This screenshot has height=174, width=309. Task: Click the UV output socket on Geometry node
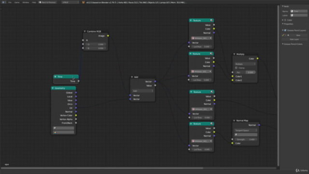coord(76,108)
